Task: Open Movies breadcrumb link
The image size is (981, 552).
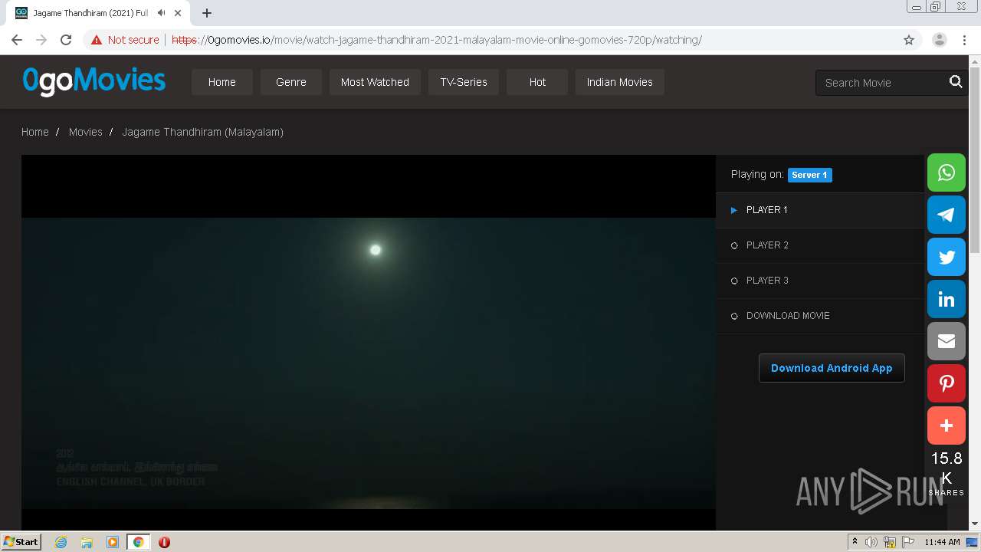Action: (x=85, y=132)
